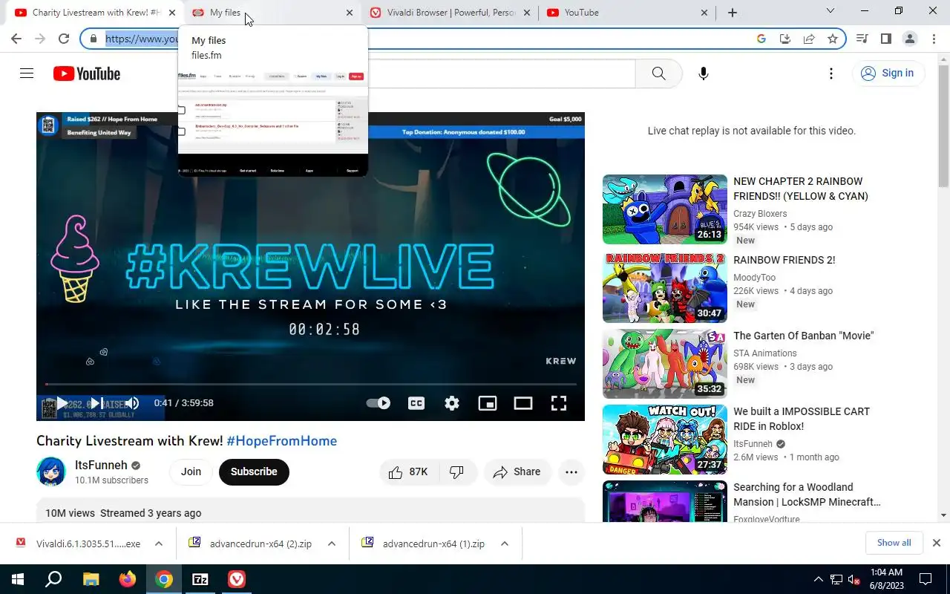Open the YouTube hamburger guide menu
The height and width of the screenshot is (594, 950).
click(27, 73)
